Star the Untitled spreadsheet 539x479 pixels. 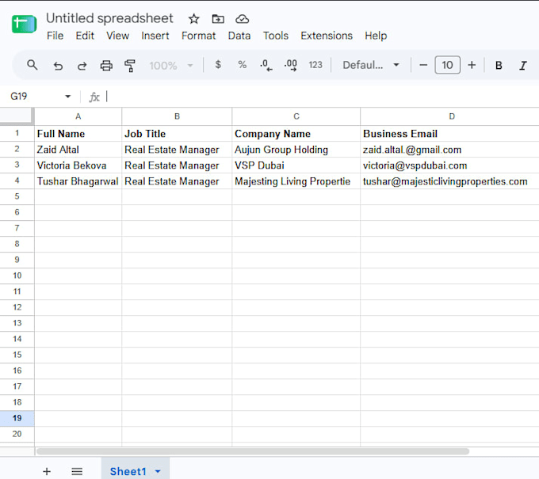pos(194,19)
